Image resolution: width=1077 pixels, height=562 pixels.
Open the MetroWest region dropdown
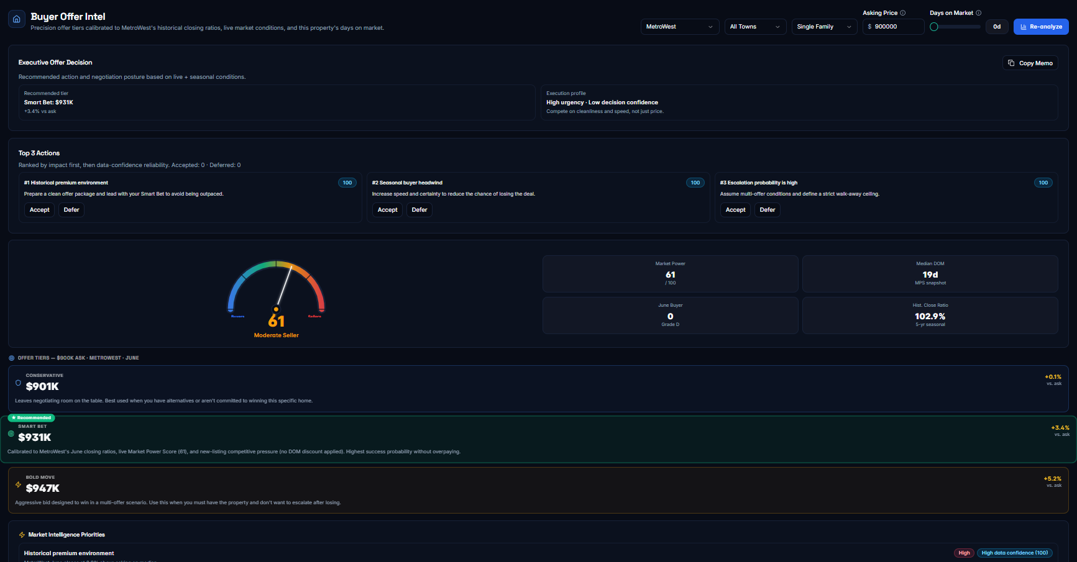pos(680,27)
